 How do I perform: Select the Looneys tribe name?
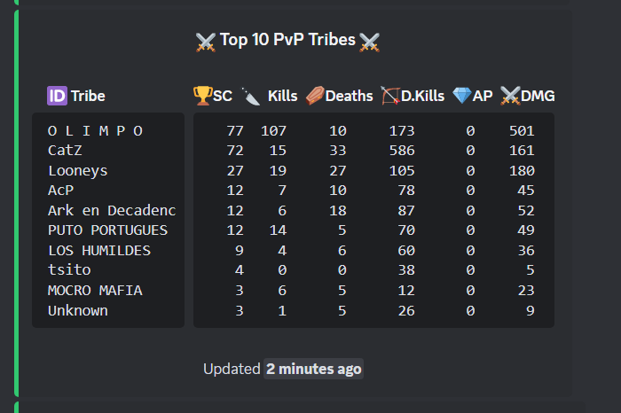[x=78, y=171]
